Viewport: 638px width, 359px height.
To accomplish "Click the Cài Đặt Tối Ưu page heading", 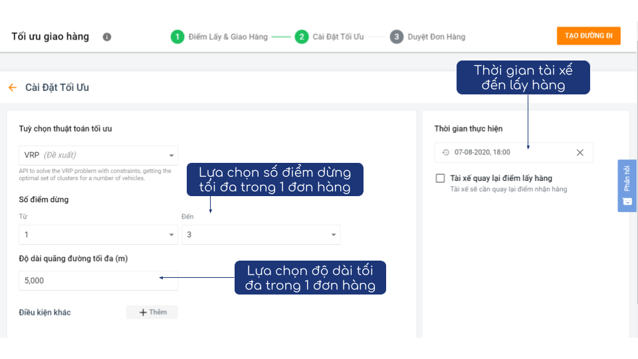I will click(x=57, y=87).
